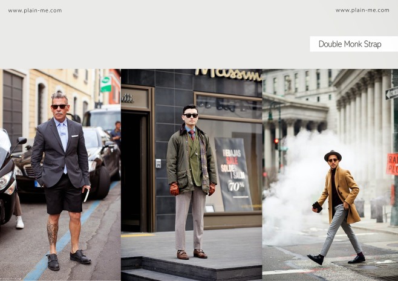Click the top-right www.plain-me.com link
The image size is (398, 281).
(x=362, y=10)
